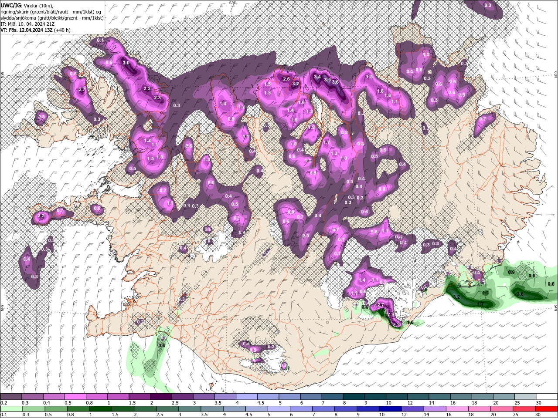
Task: Click the valid time 'VT: Fös. 12.04.2024 13Z (+40 h)'
Action: pyautogui.click(x=35, y=30)
